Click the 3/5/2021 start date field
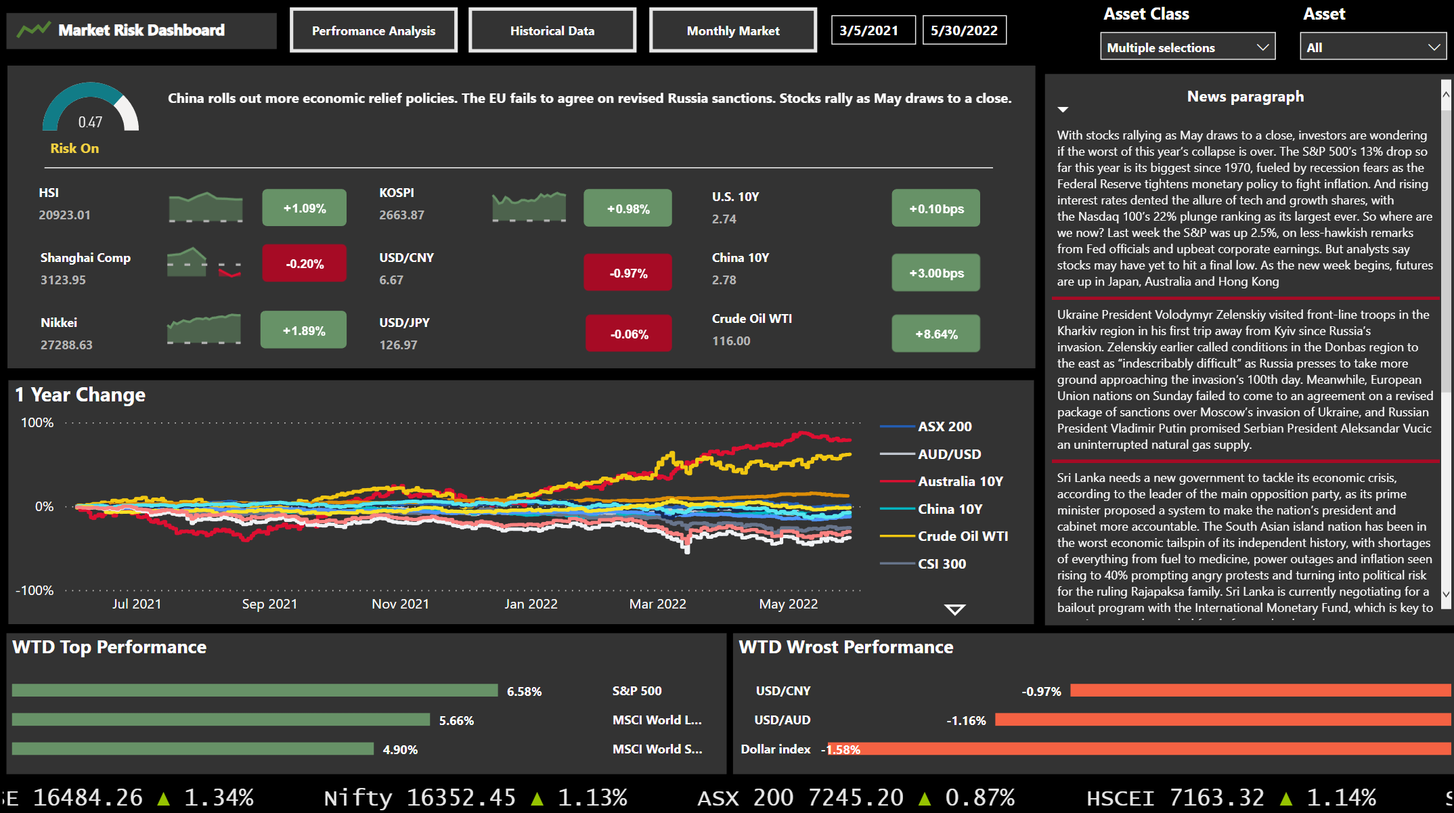Screen dimensions: 1454x813 coord(873,30)
